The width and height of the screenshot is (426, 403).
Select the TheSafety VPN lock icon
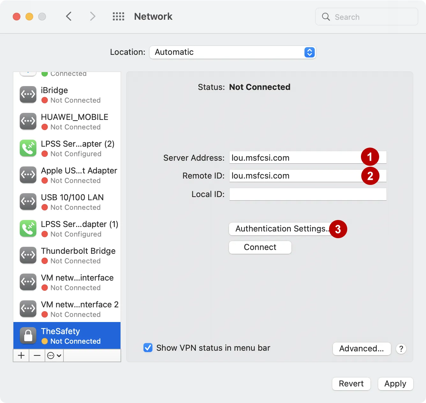coord(28,335)
